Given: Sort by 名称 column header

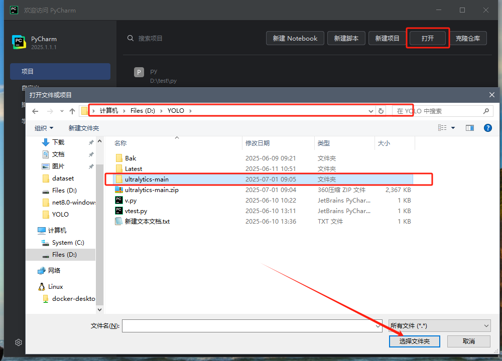Looking at the screenshot, I should pyautogui.click(x=120, y=143).
